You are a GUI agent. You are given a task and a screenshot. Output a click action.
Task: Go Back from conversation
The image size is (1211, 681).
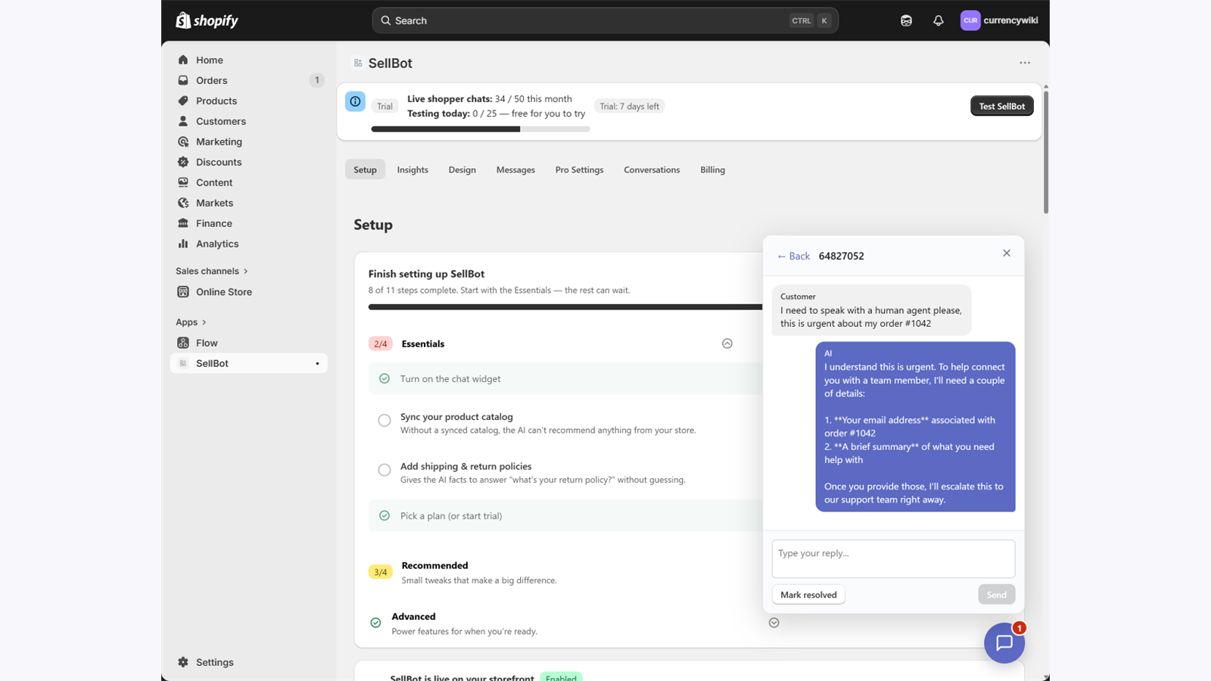[x=793, y=256]
